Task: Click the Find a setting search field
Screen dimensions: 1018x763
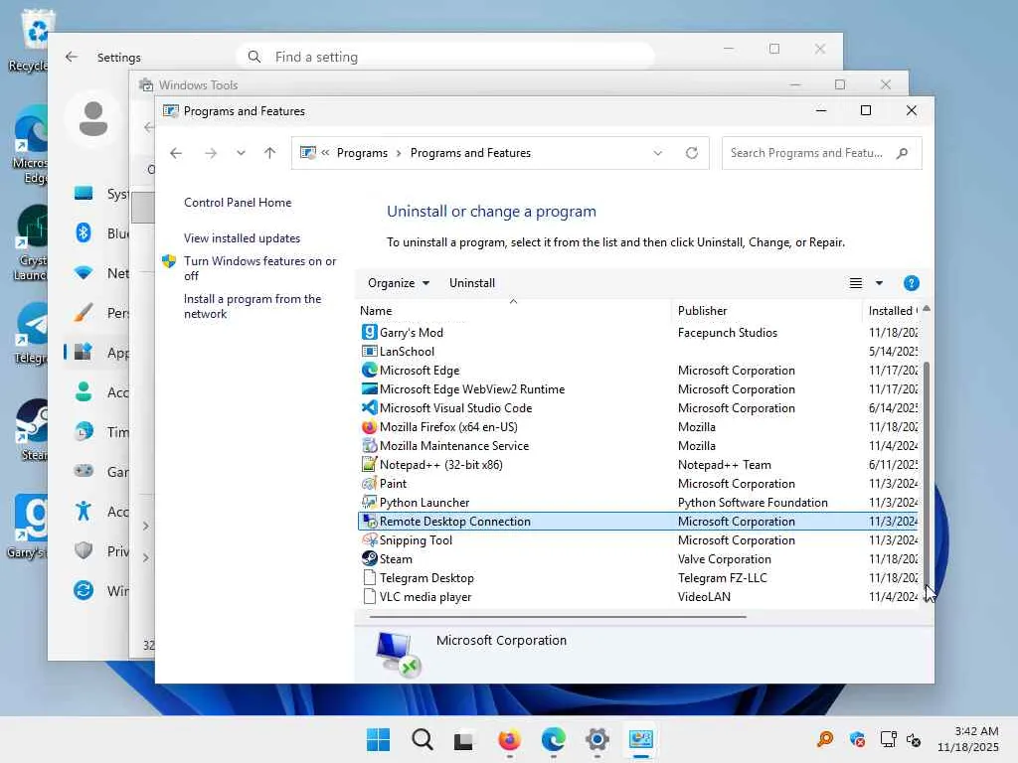Action: click(445, 57)
